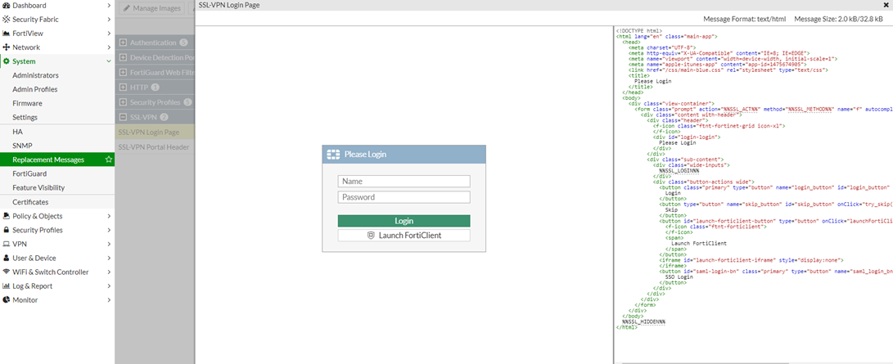This screenshot has height=364, width=893.
Task: Expand the Security Fabric chevron
Action: pos(109,20)
